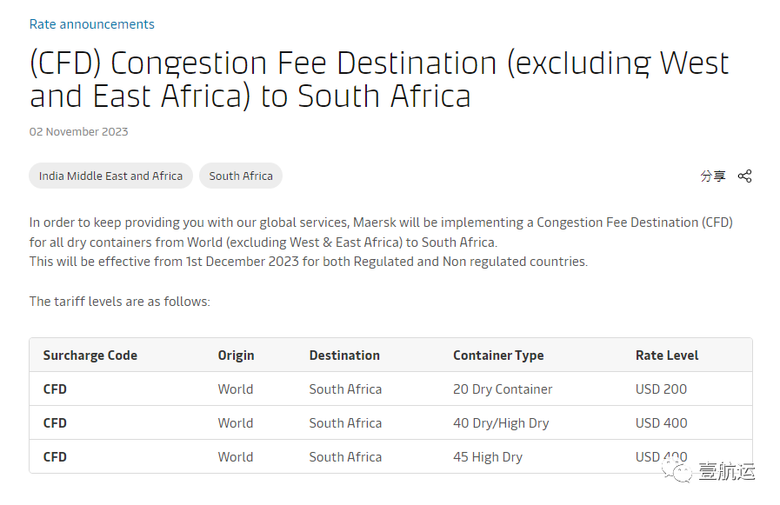Click the publication date 02 November 2023

tap(79, 132)
